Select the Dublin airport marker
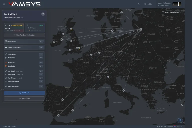Image resolution: width=192 pixels, height=128 pixels. click(x=62, y=39)
